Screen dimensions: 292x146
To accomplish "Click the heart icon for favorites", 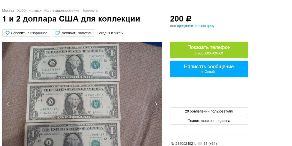I will [x=8, y=33].
